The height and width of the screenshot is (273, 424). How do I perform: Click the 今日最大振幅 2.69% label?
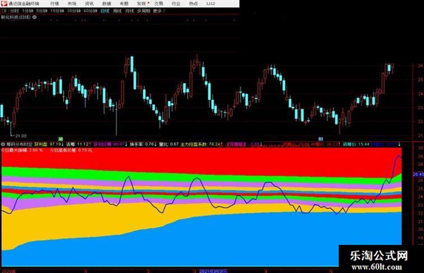[22, 150]
